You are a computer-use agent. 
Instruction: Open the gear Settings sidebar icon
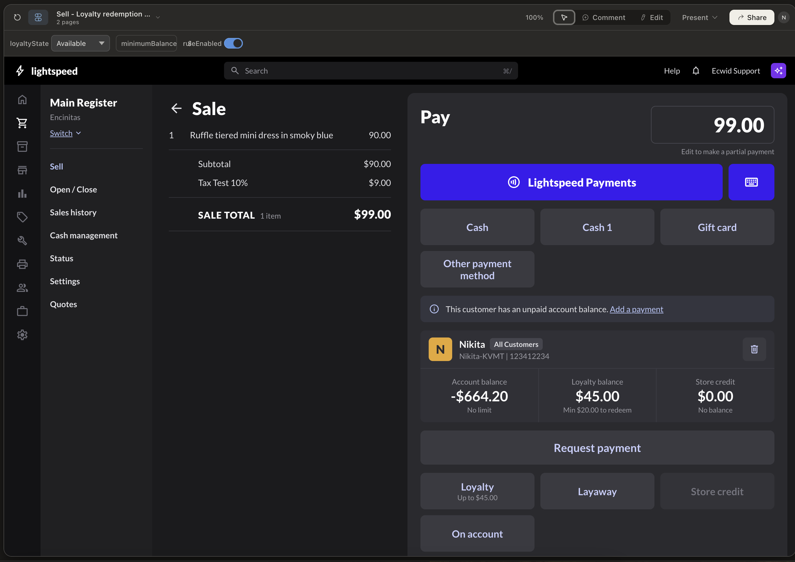[x=22, y=335]
